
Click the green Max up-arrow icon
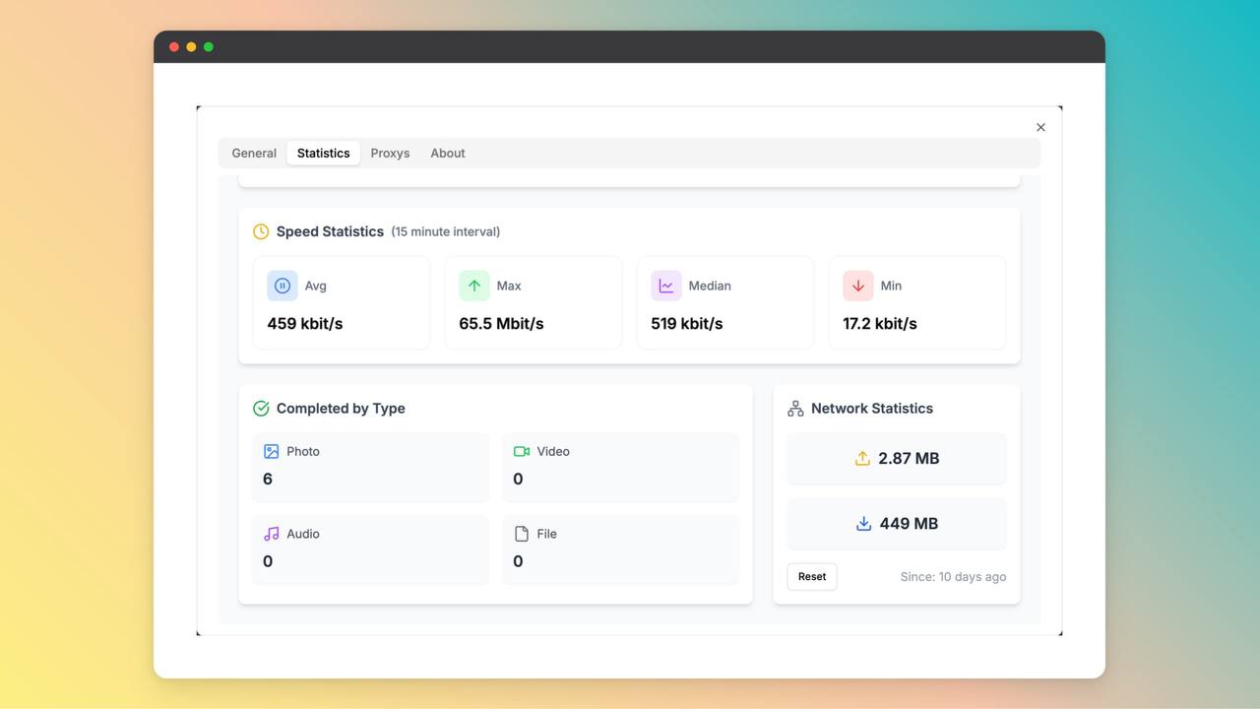click(x=474, y=286)
